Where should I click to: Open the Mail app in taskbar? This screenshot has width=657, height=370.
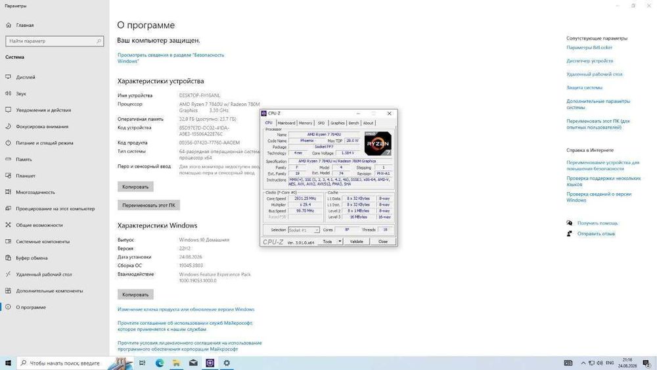pos(193,363)
